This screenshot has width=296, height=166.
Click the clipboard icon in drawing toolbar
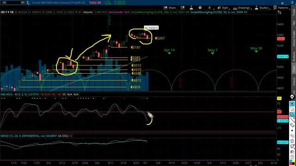292,157
